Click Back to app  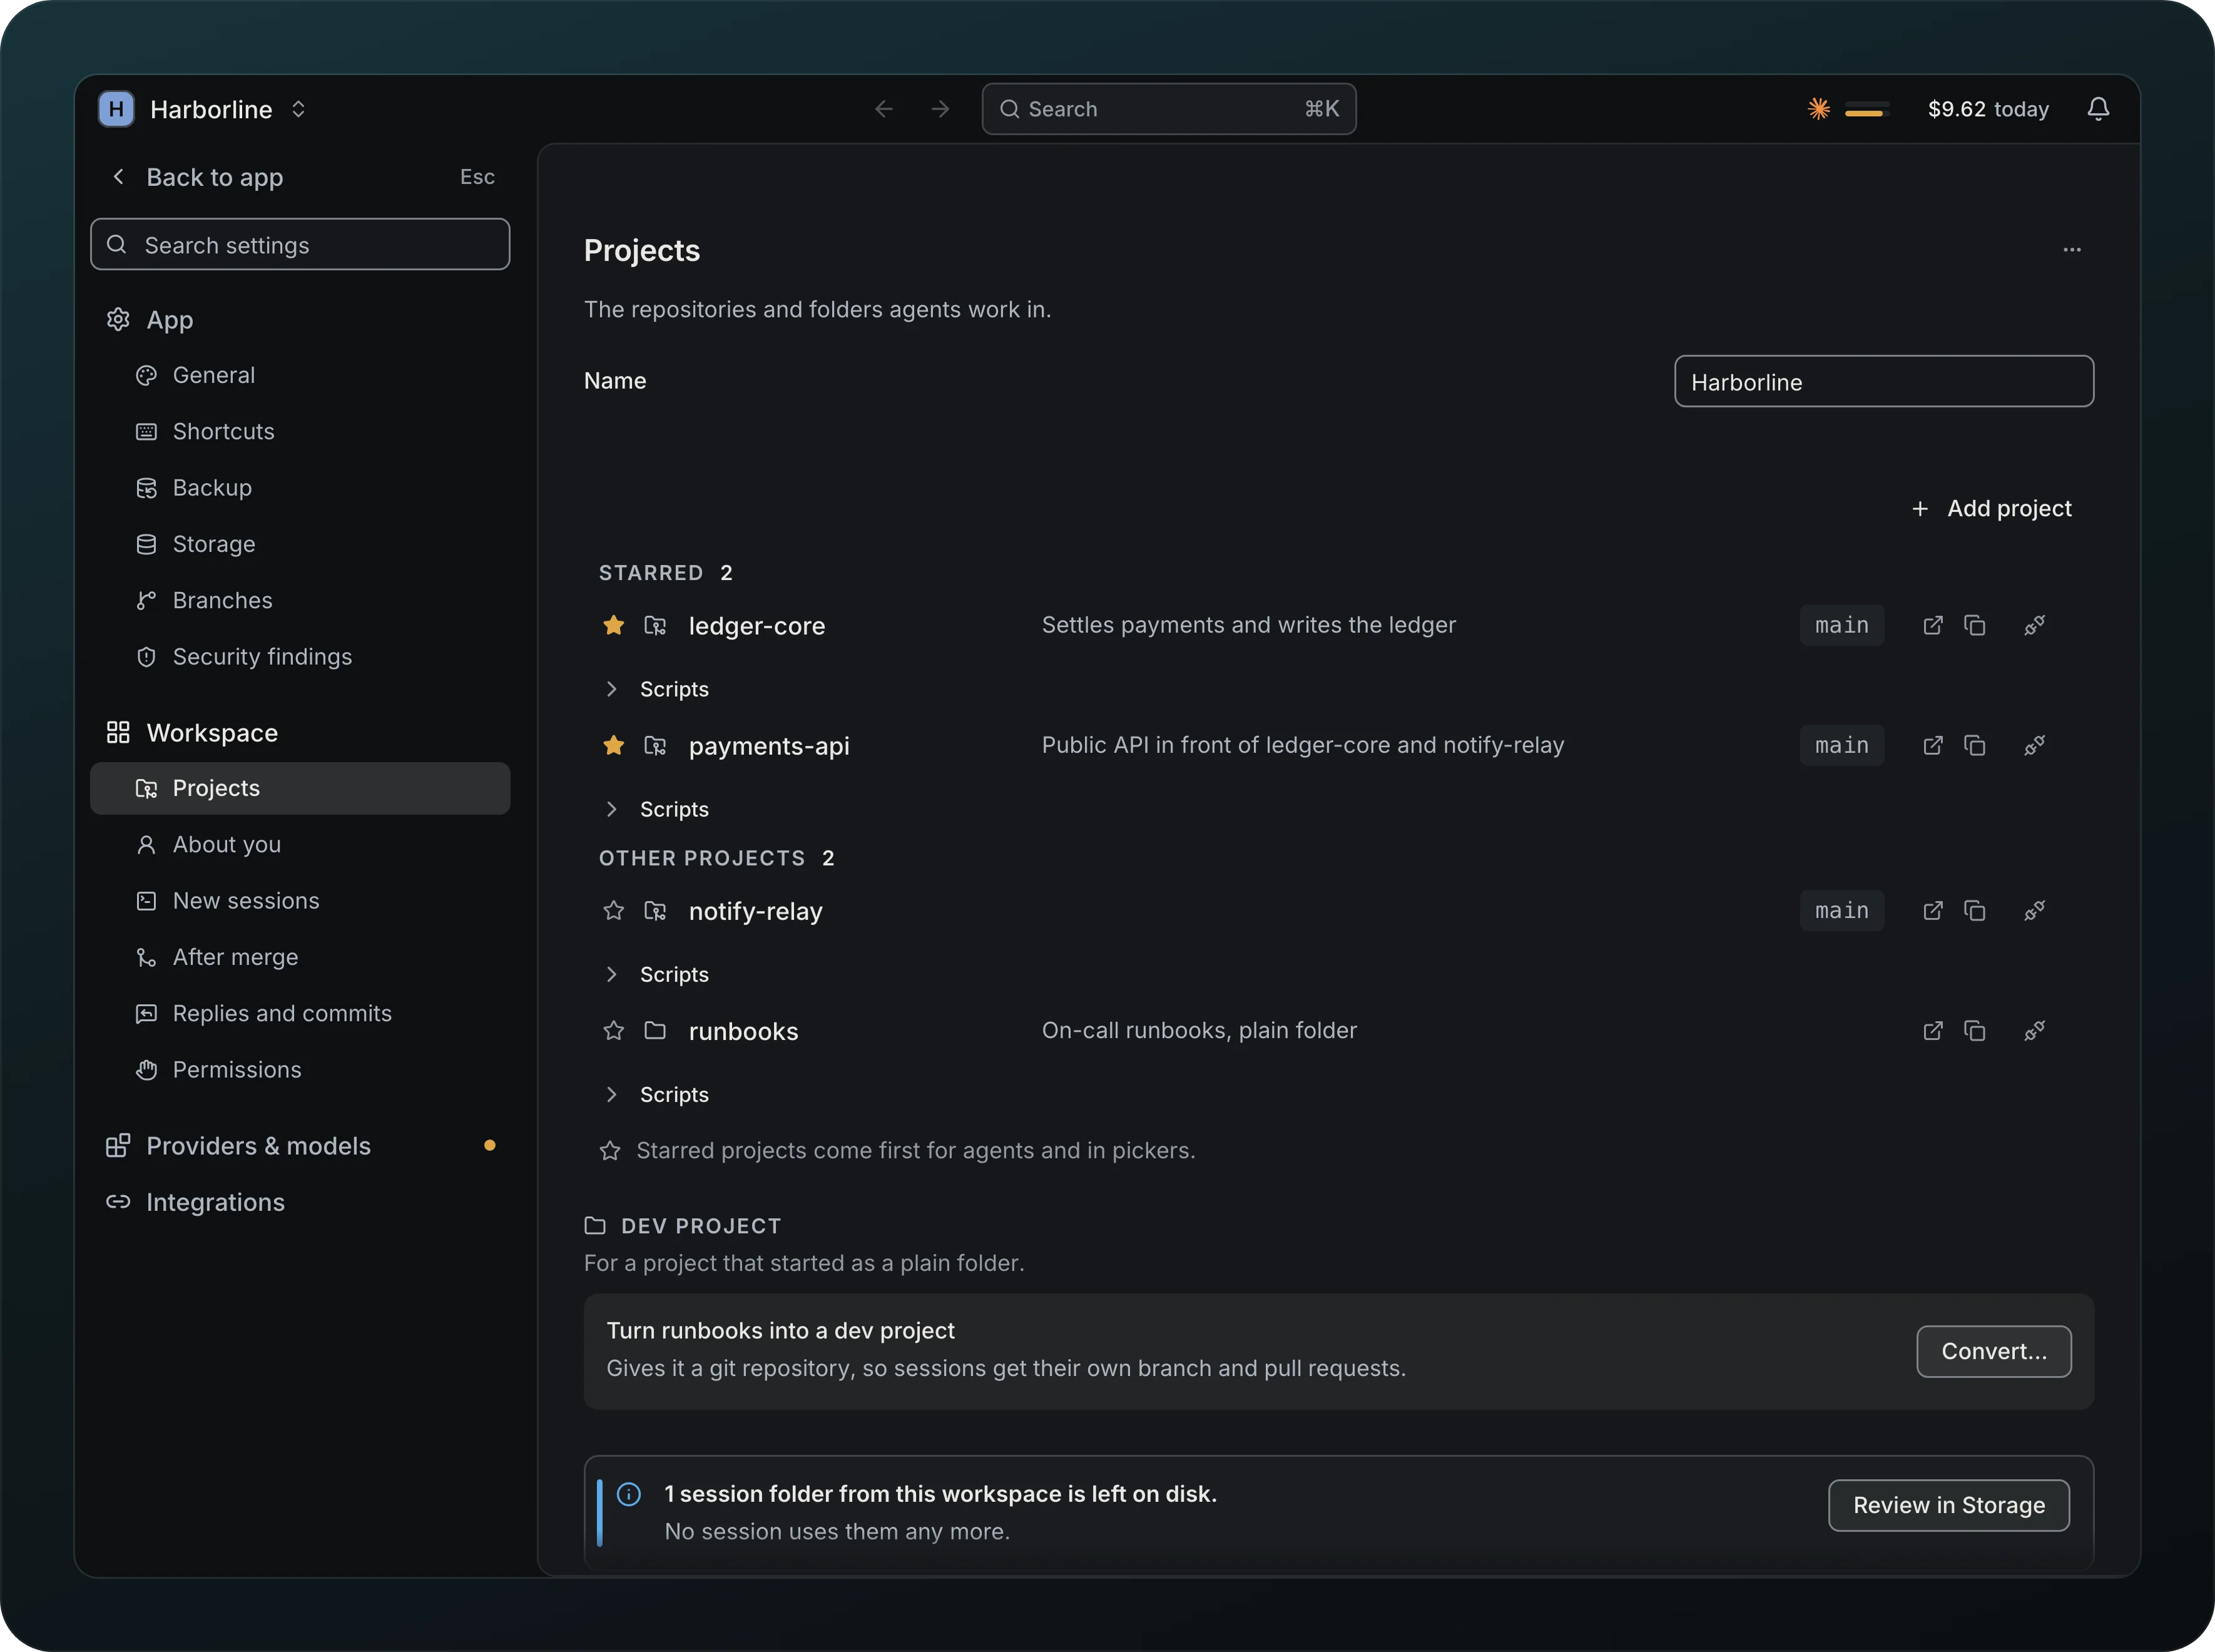click(x=300, y=177)
